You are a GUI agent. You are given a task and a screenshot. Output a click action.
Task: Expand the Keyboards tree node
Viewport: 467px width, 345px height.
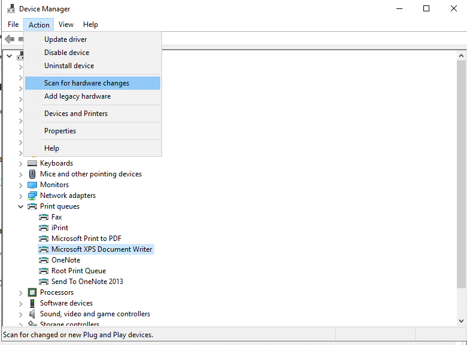21,163
